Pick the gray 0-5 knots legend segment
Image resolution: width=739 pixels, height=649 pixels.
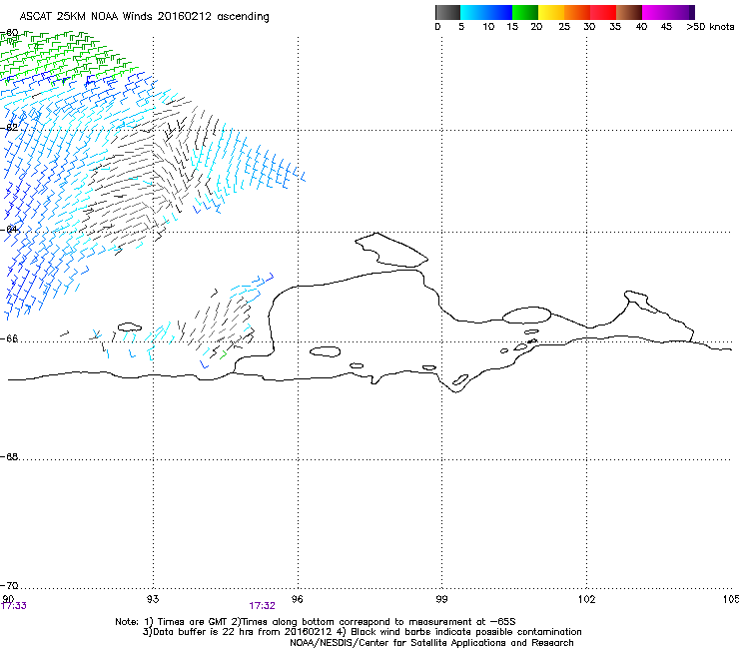[x=447, y=12]
